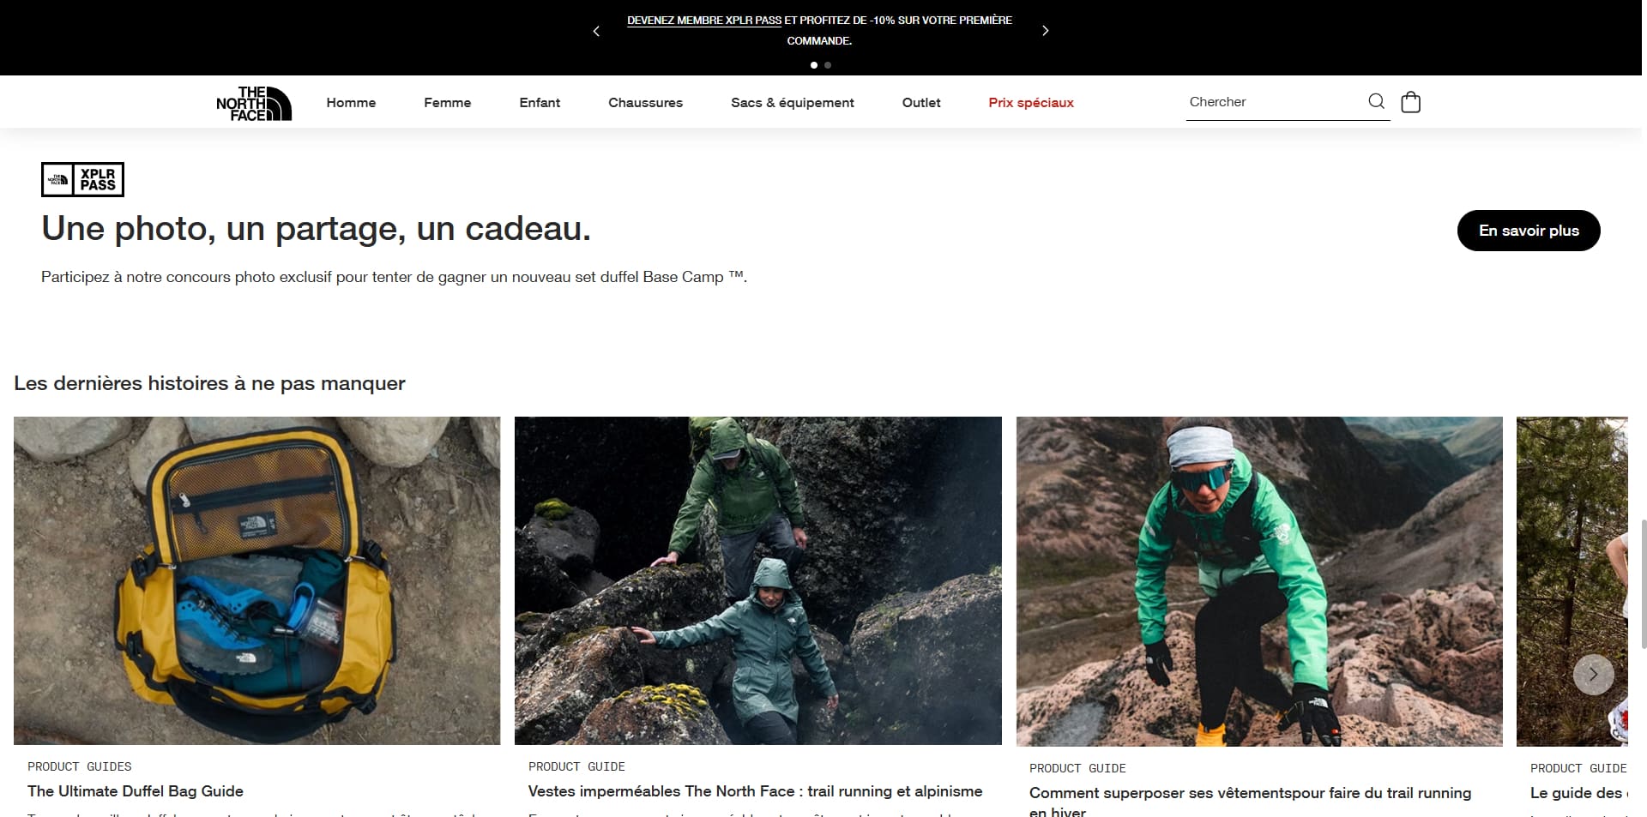Open the Homme menu
Screen dimensions: 1647x817
(x=351, y=102)
